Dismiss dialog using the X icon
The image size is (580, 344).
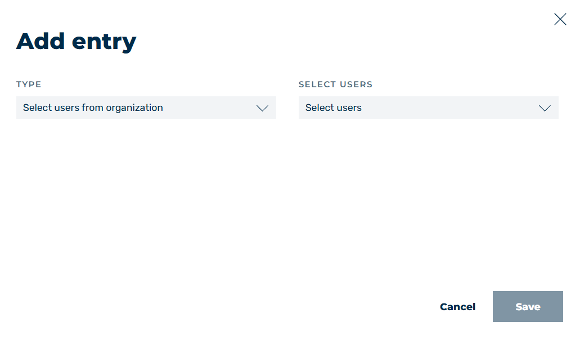(560, 19)
